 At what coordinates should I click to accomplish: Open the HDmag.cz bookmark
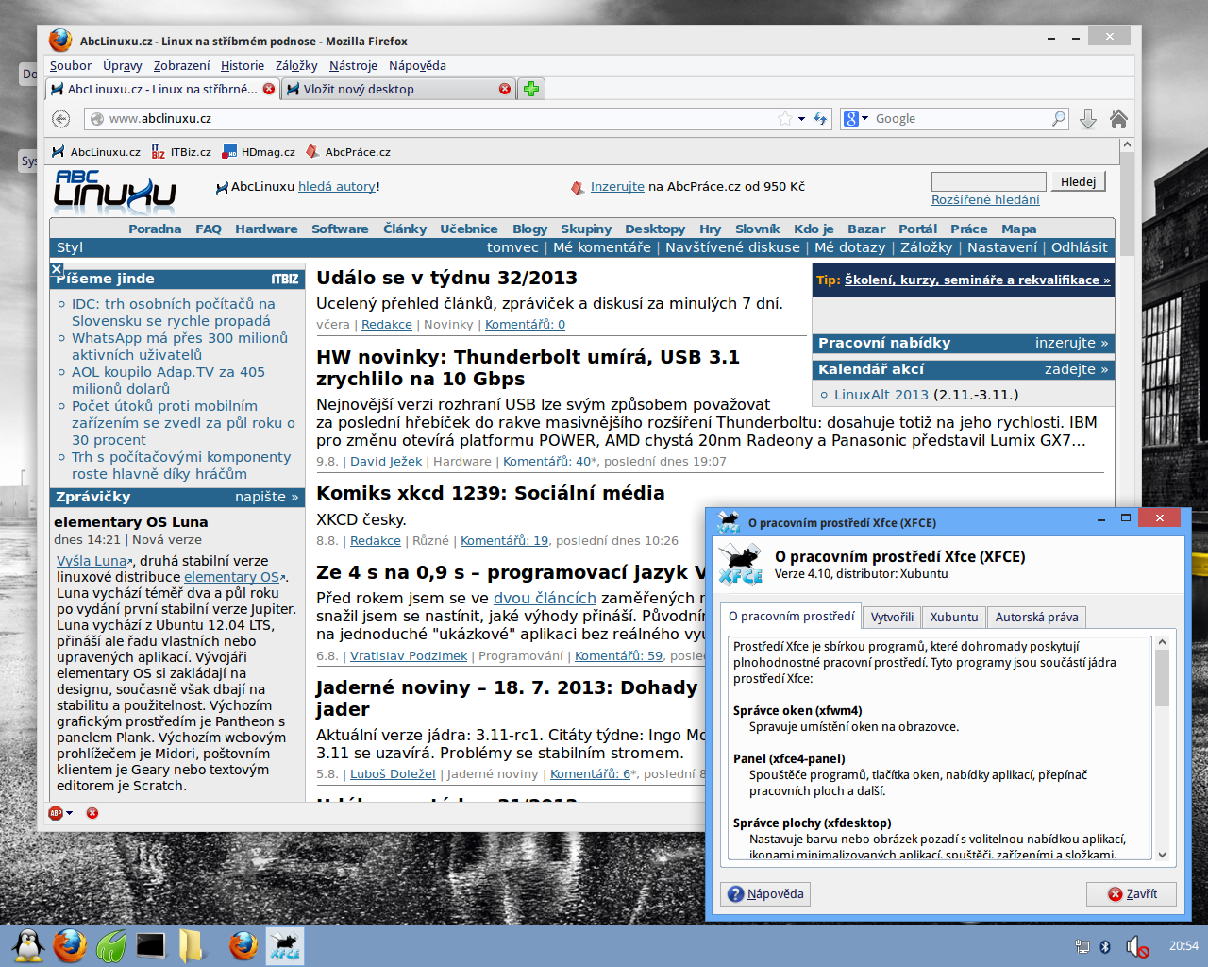click(259, 152)
